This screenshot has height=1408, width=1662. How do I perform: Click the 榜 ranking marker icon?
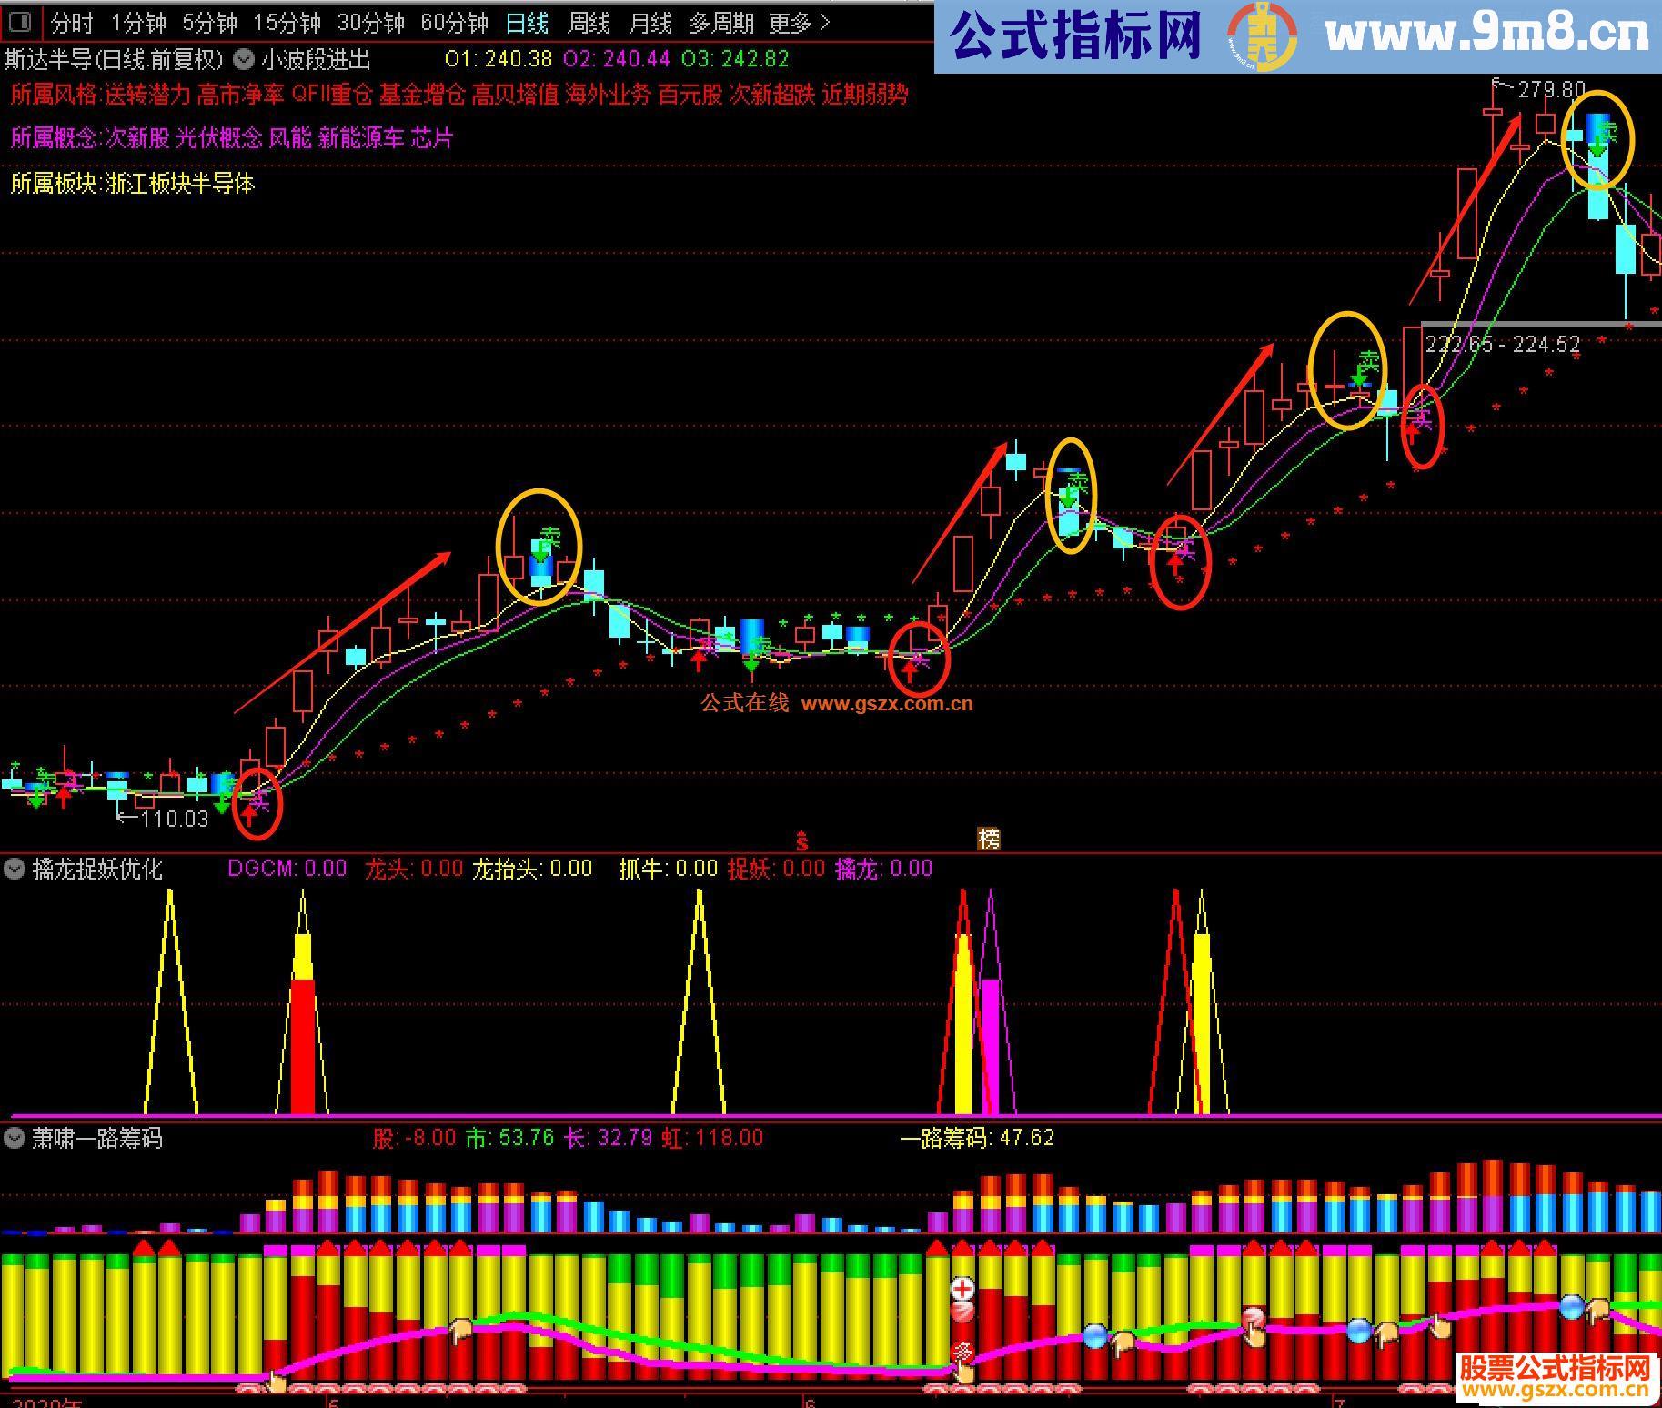click(x=989, y=839)
